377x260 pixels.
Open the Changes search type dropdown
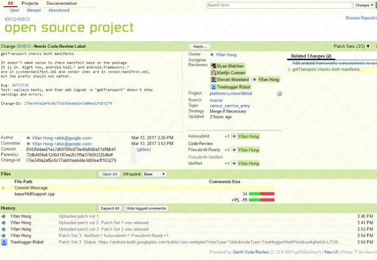[364, 5]
